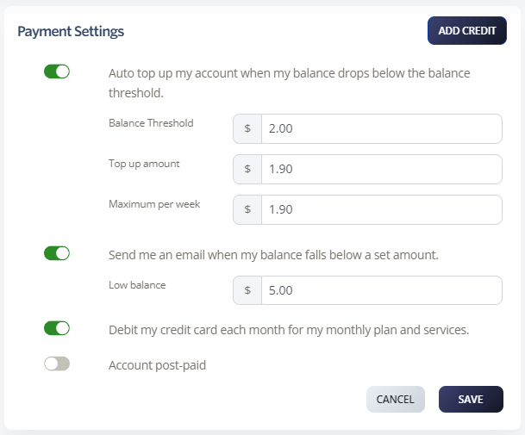Click the Payment Settings heading
The height and width of the screenshot is (435, 525).
click(x=71, y=32)
